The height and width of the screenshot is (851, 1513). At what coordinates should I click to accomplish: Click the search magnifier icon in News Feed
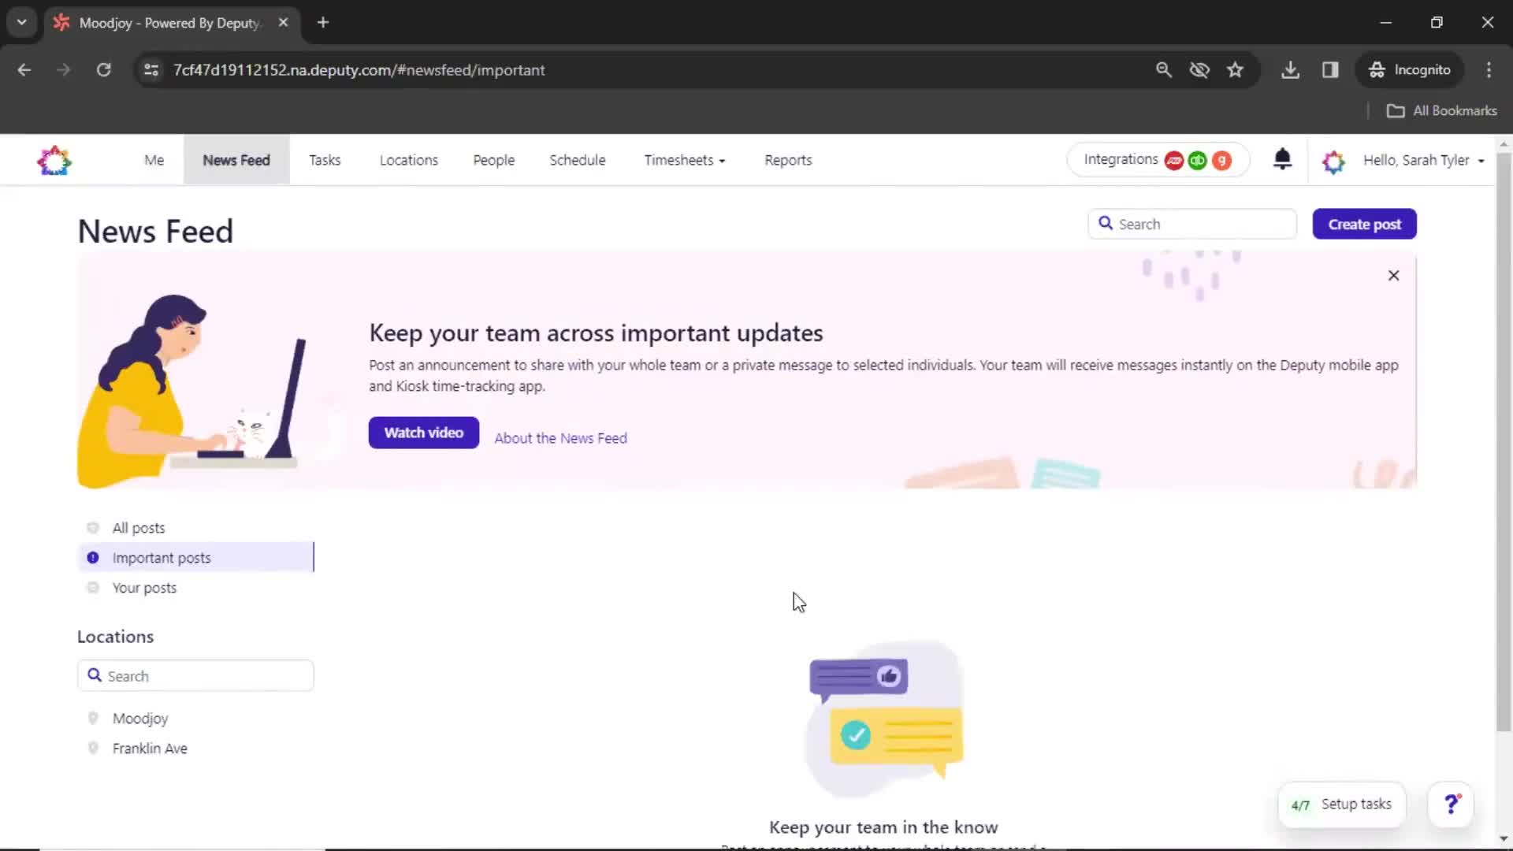1106,225
